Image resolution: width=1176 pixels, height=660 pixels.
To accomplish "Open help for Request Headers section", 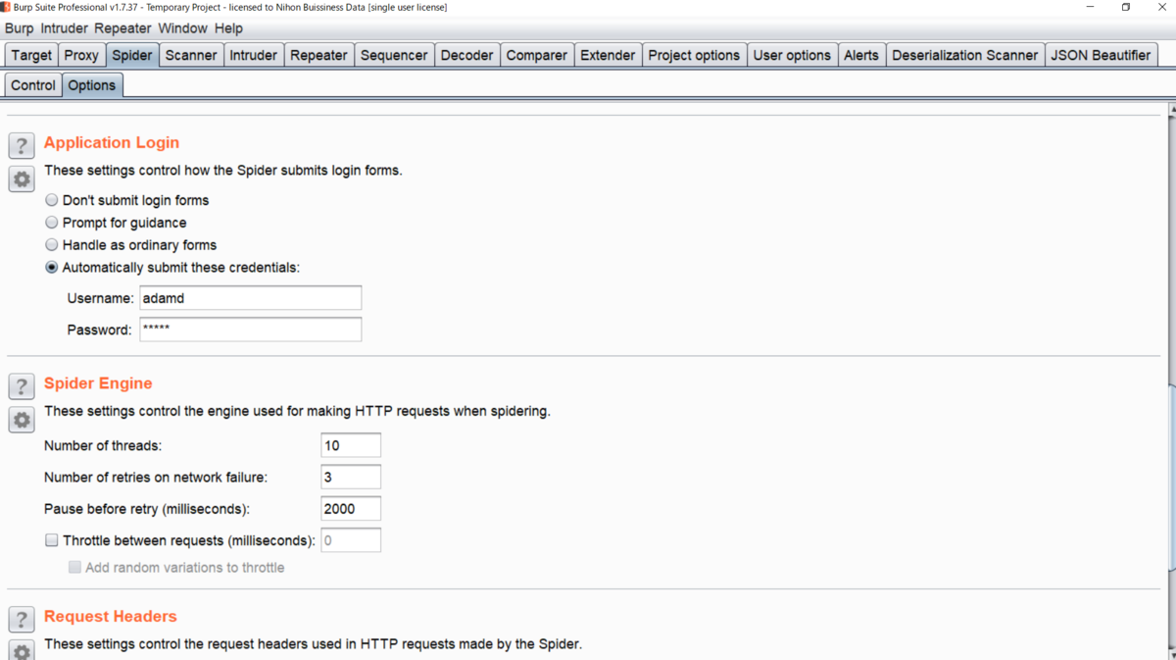I will 22,619.
